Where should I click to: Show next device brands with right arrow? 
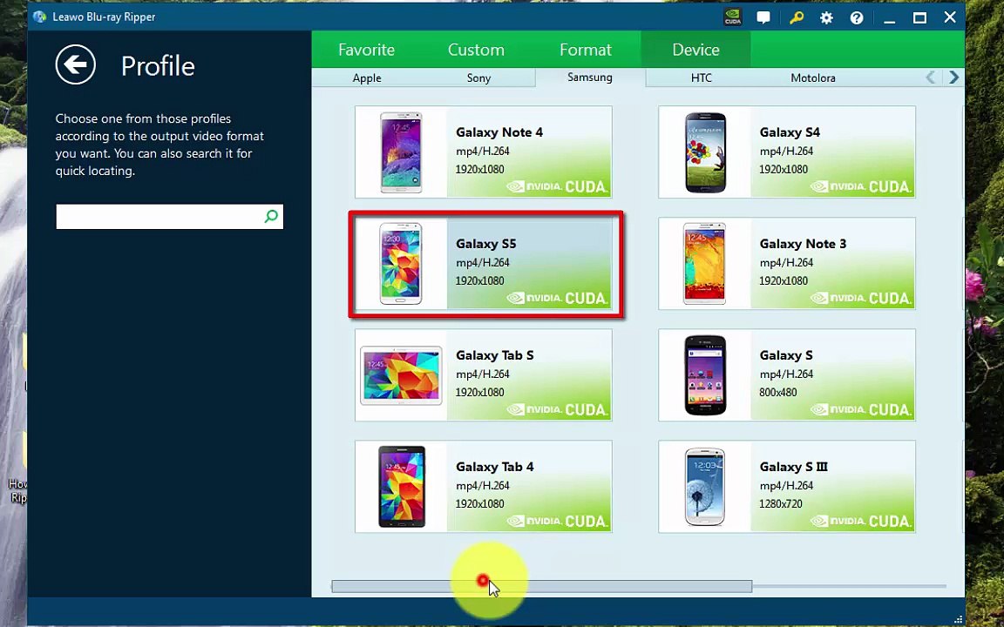[x=953, y=78]
